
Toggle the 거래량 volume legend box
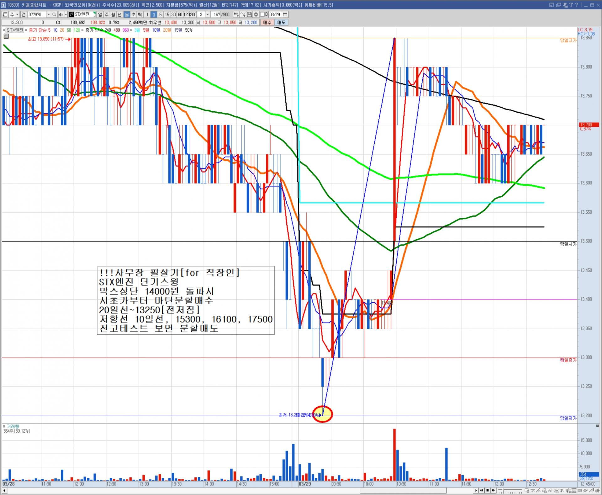pyautogui.click(x=4, y=426)
